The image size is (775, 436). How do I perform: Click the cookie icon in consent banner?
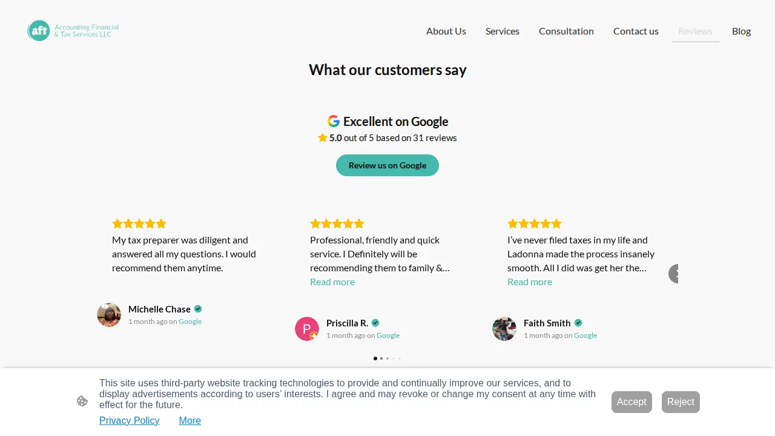pyautogui.click(x=82, y=401)
